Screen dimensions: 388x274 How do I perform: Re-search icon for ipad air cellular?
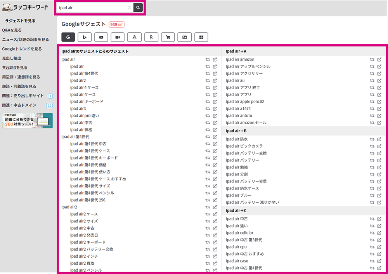pyautogui.click(x=372, y=233)
